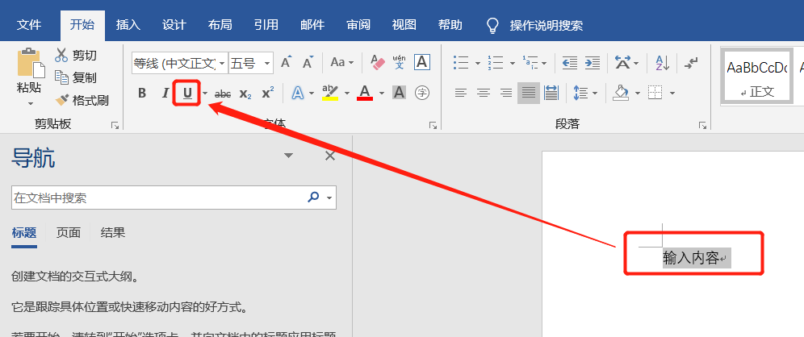Apply the text effects glowing A
The image size is (804, 337).
coord(297,94)
